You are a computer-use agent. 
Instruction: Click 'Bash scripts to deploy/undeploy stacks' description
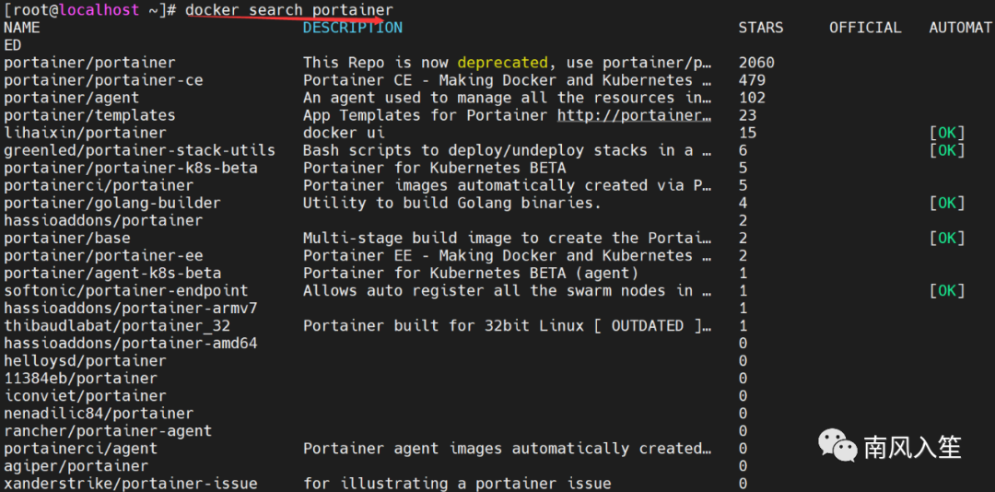pos(507,150)
